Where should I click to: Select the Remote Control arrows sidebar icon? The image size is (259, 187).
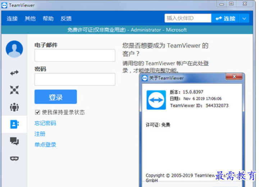14,73
